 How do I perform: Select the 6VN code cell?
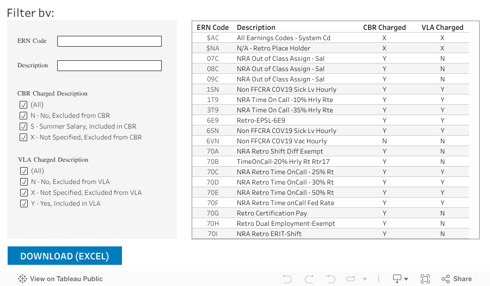[213, 141]
